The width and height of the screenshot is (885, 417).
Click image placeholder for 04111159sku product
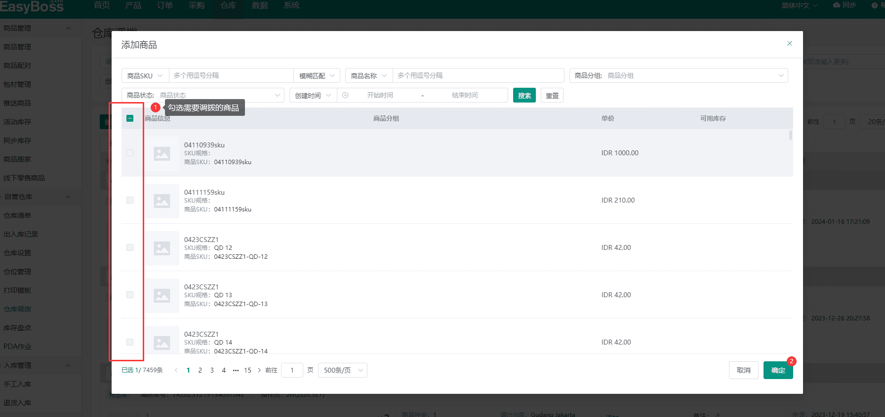click(x=162, y=201)
